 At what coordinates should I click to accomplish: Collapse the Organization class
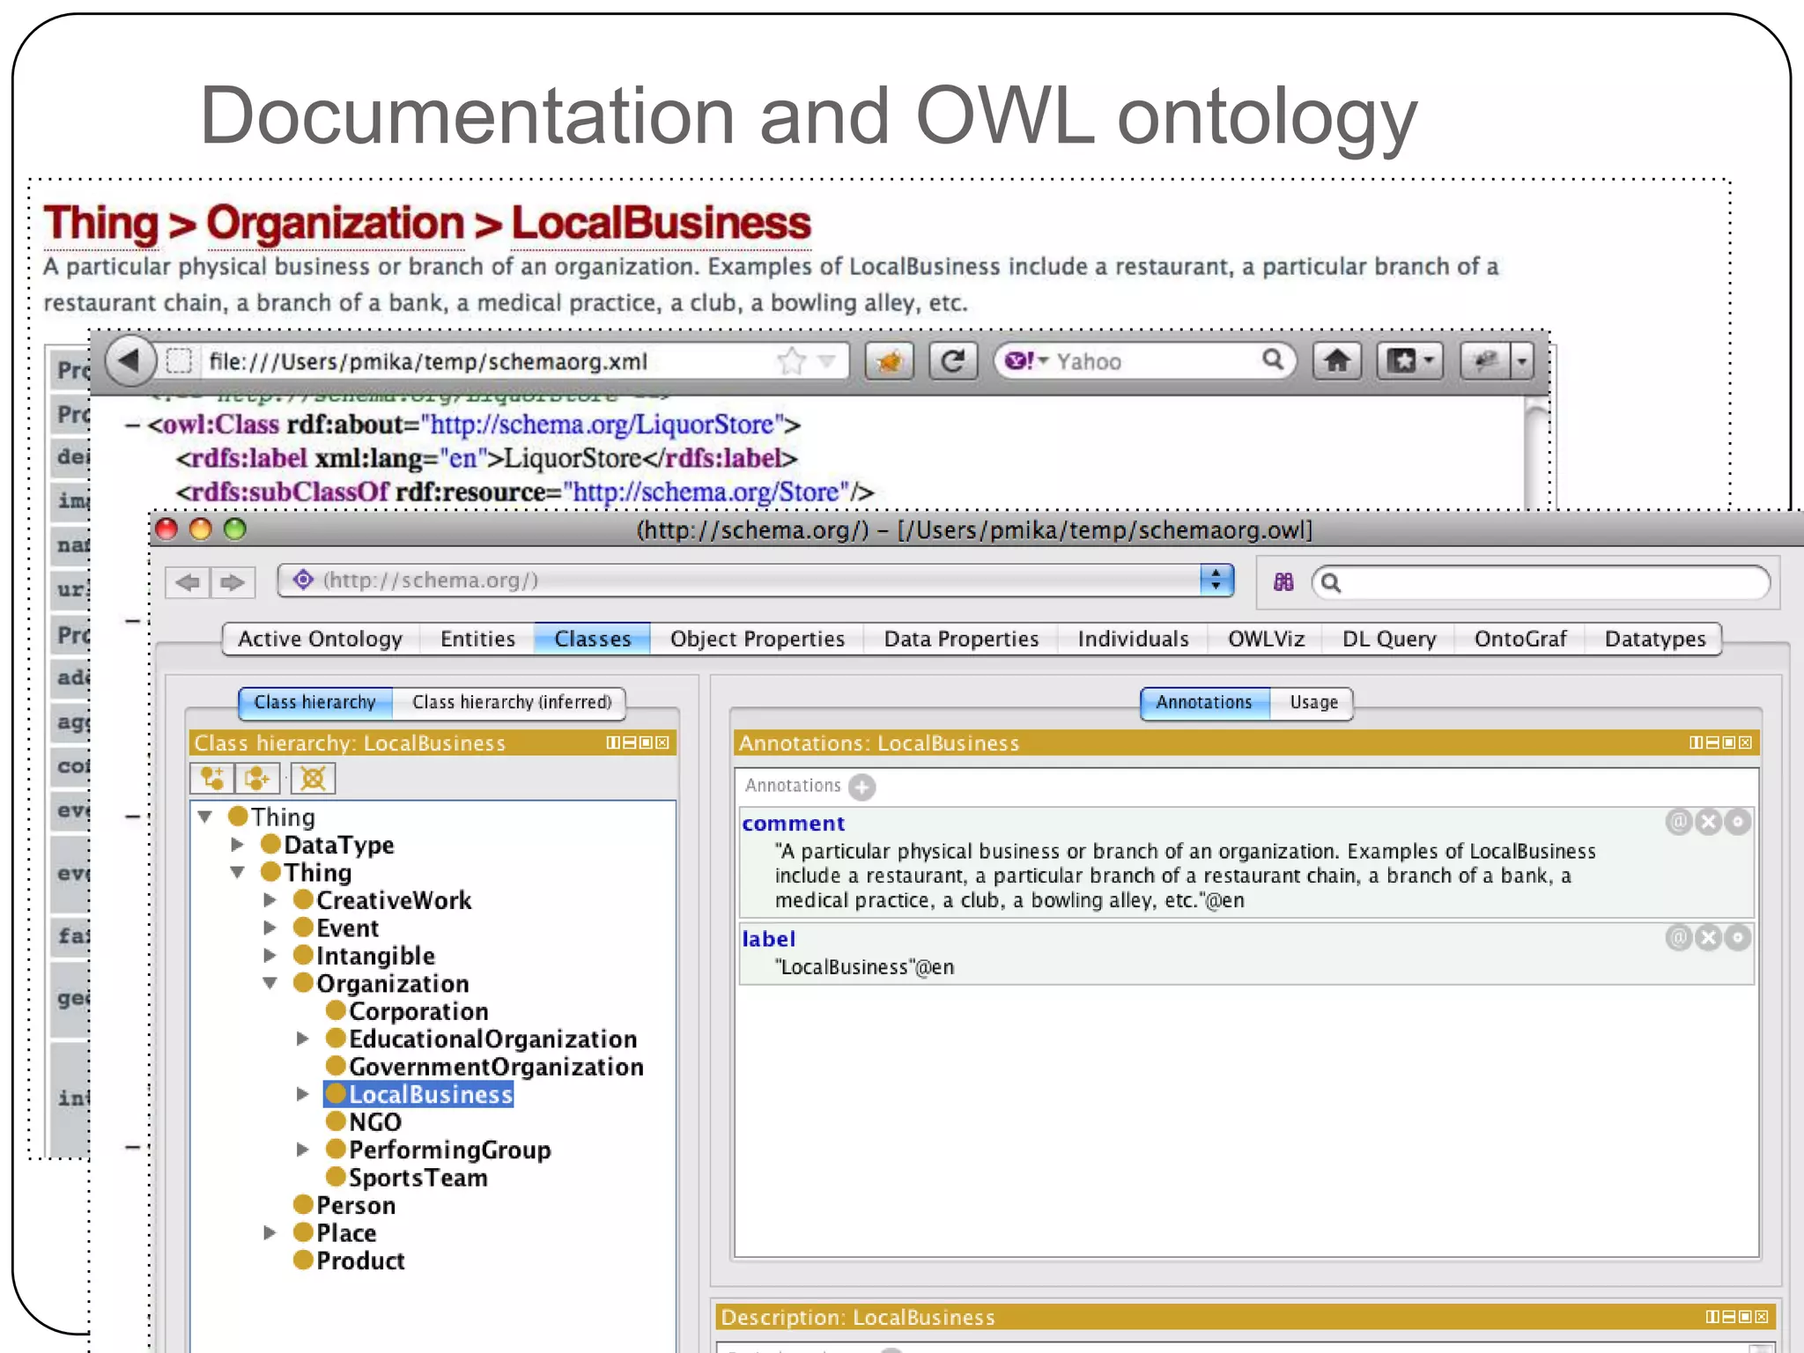click(270, 983)
